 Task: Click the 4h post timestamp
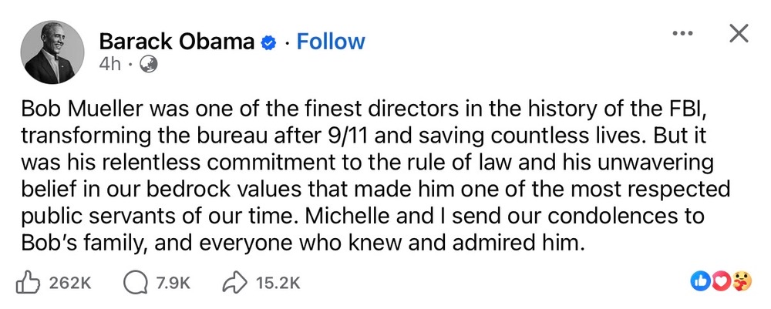pyautogui.click(x=109, y=65)
